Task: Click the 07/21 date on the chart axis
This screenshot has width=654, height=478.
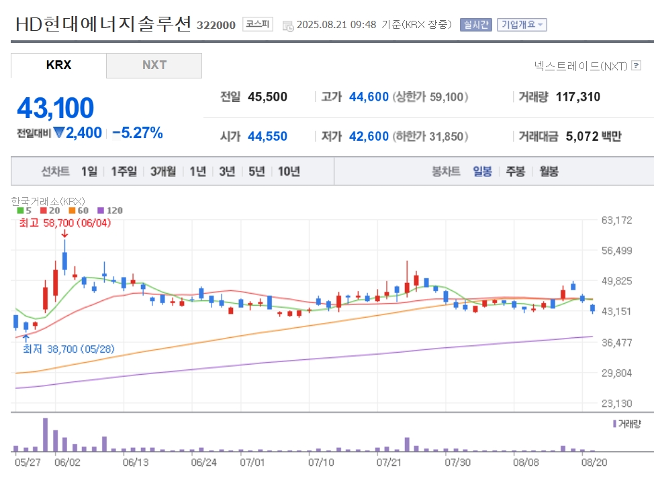Action: pos(389,462)
